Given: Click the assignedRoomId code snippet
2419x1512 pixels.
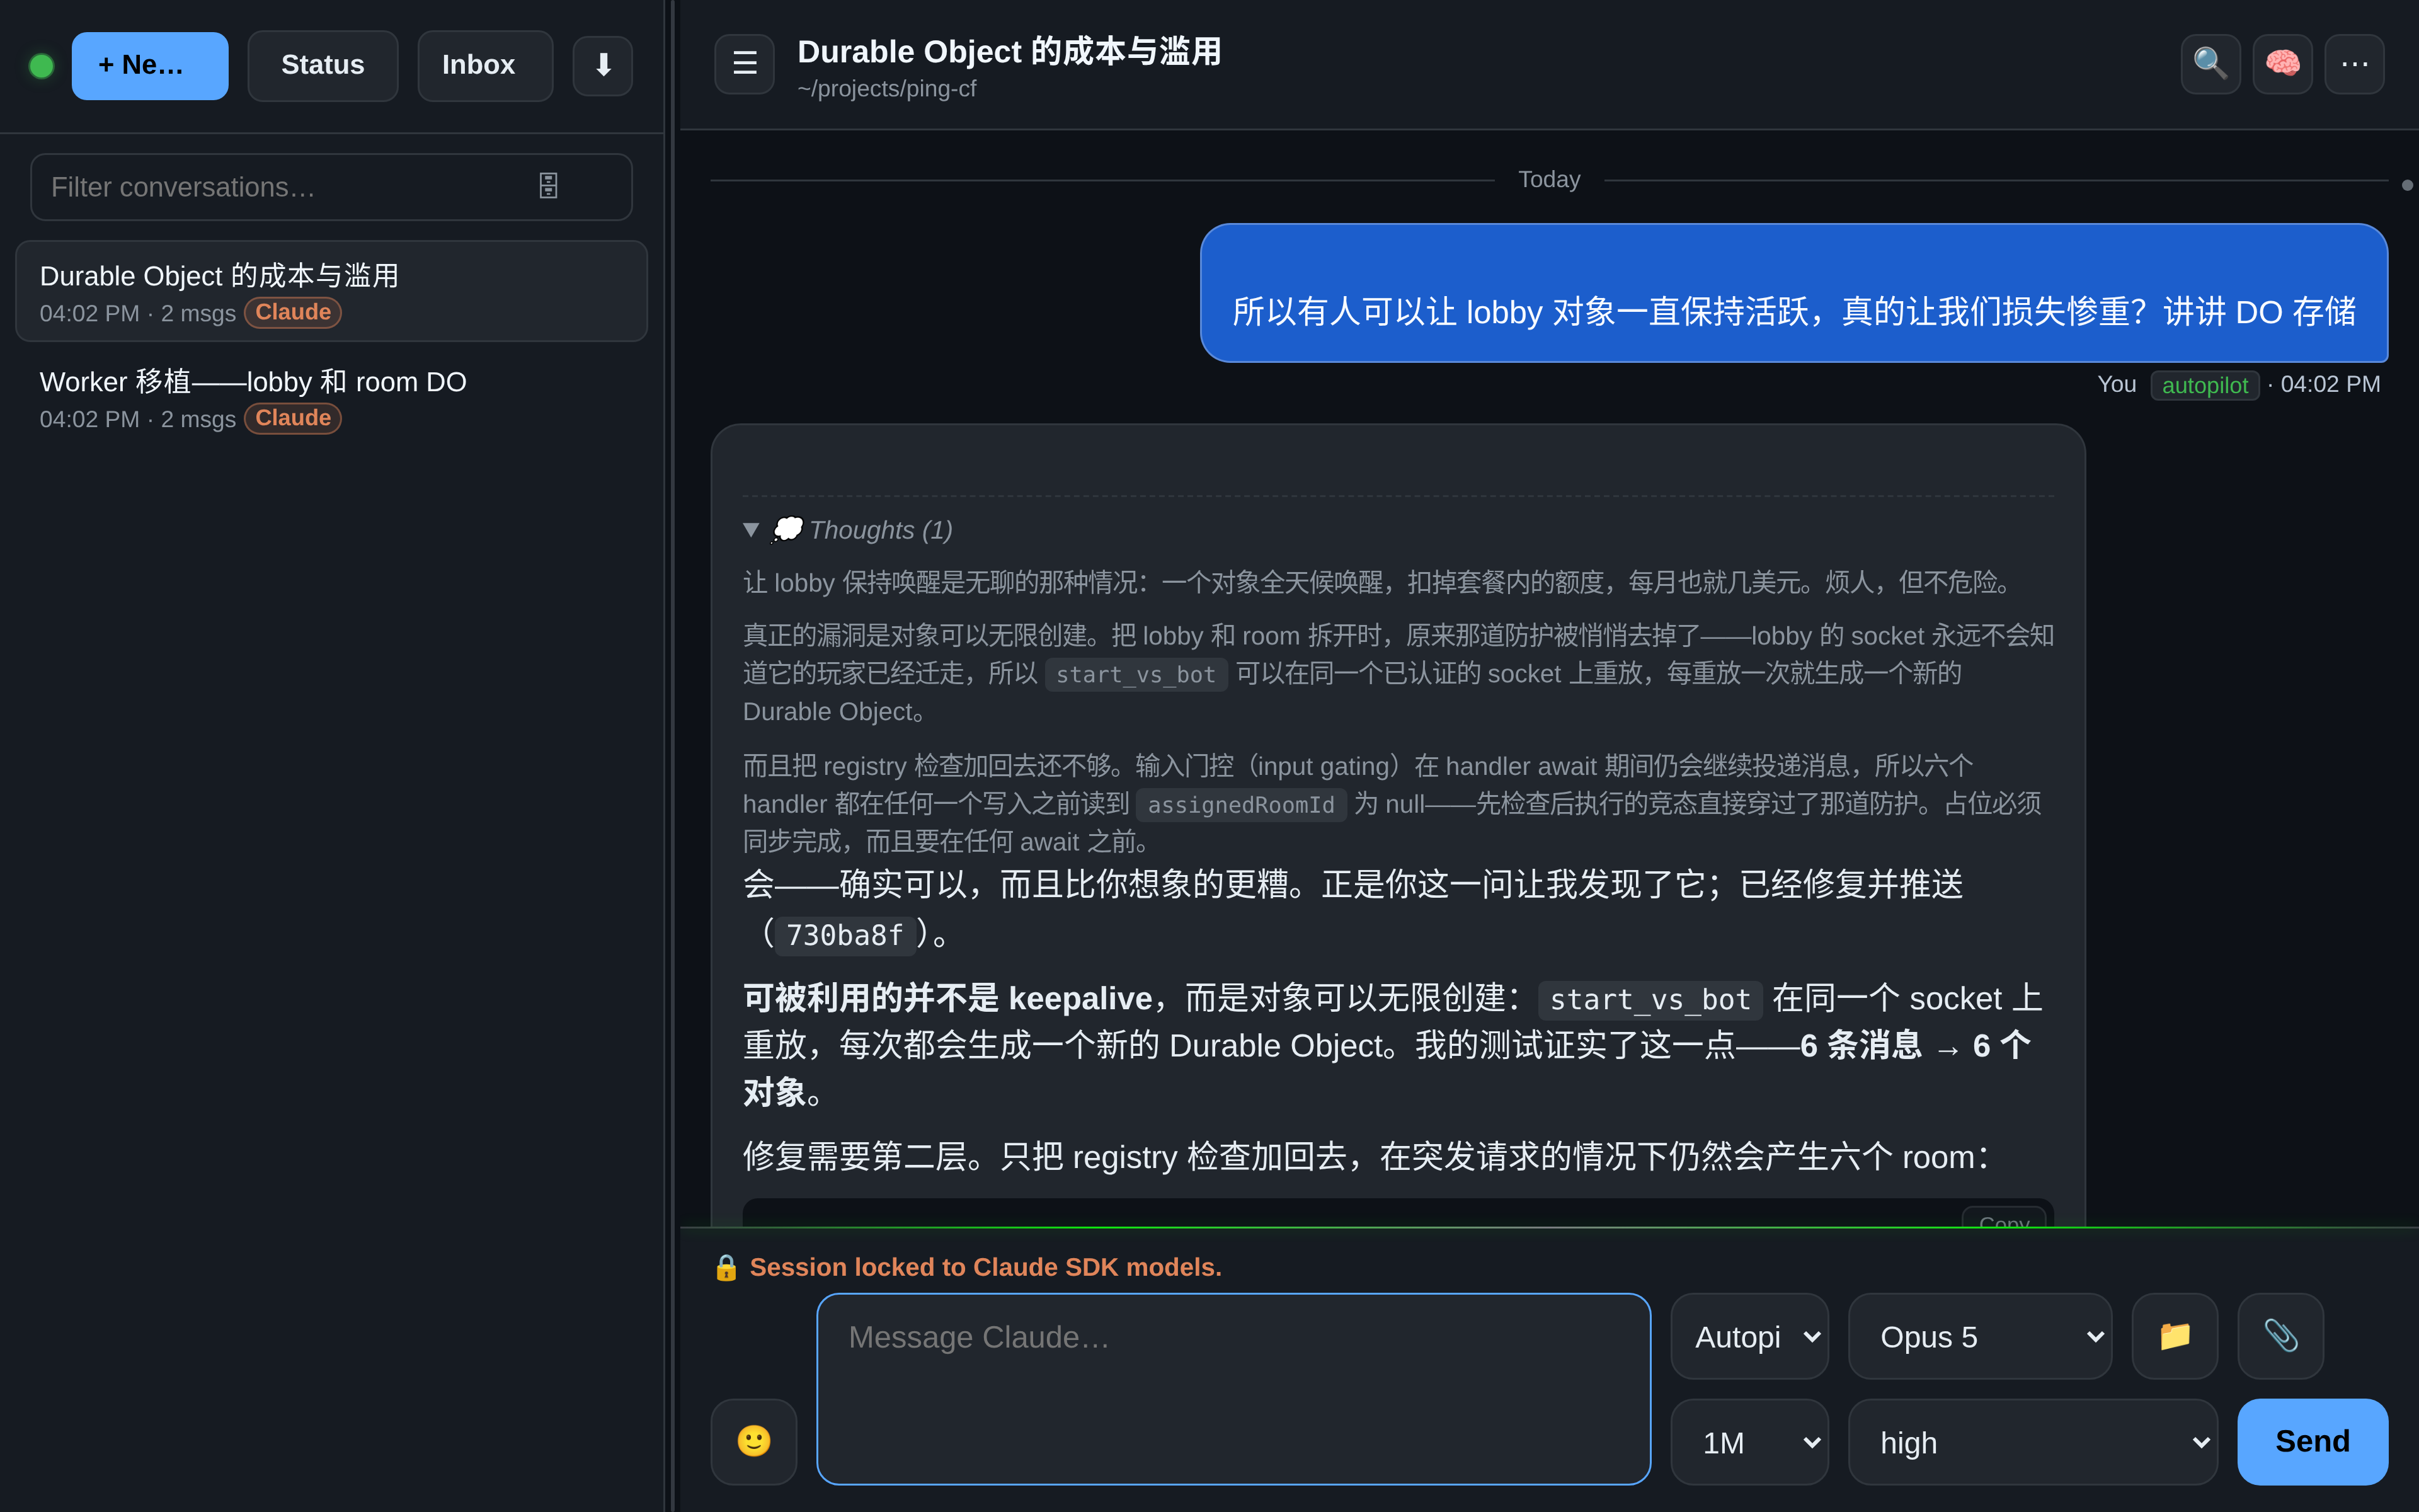Looking at the screenshot, I should coord(1240,804).
